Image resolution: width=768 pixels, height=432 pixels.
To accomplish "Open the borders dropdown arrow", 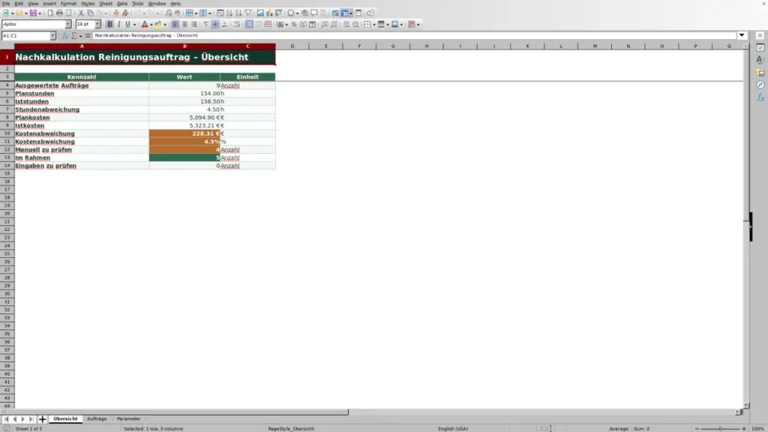I will pos(374,25).
